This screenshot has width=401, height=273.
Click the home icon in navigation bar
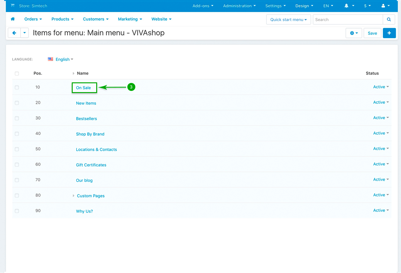point(13,19)
